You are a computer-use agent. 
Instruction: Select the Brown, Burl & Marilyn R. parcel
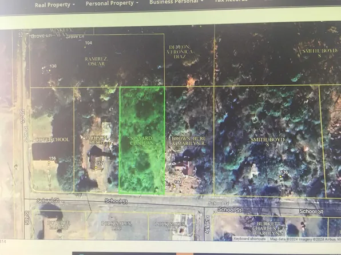pyautogui.click(x=189, y=140)
